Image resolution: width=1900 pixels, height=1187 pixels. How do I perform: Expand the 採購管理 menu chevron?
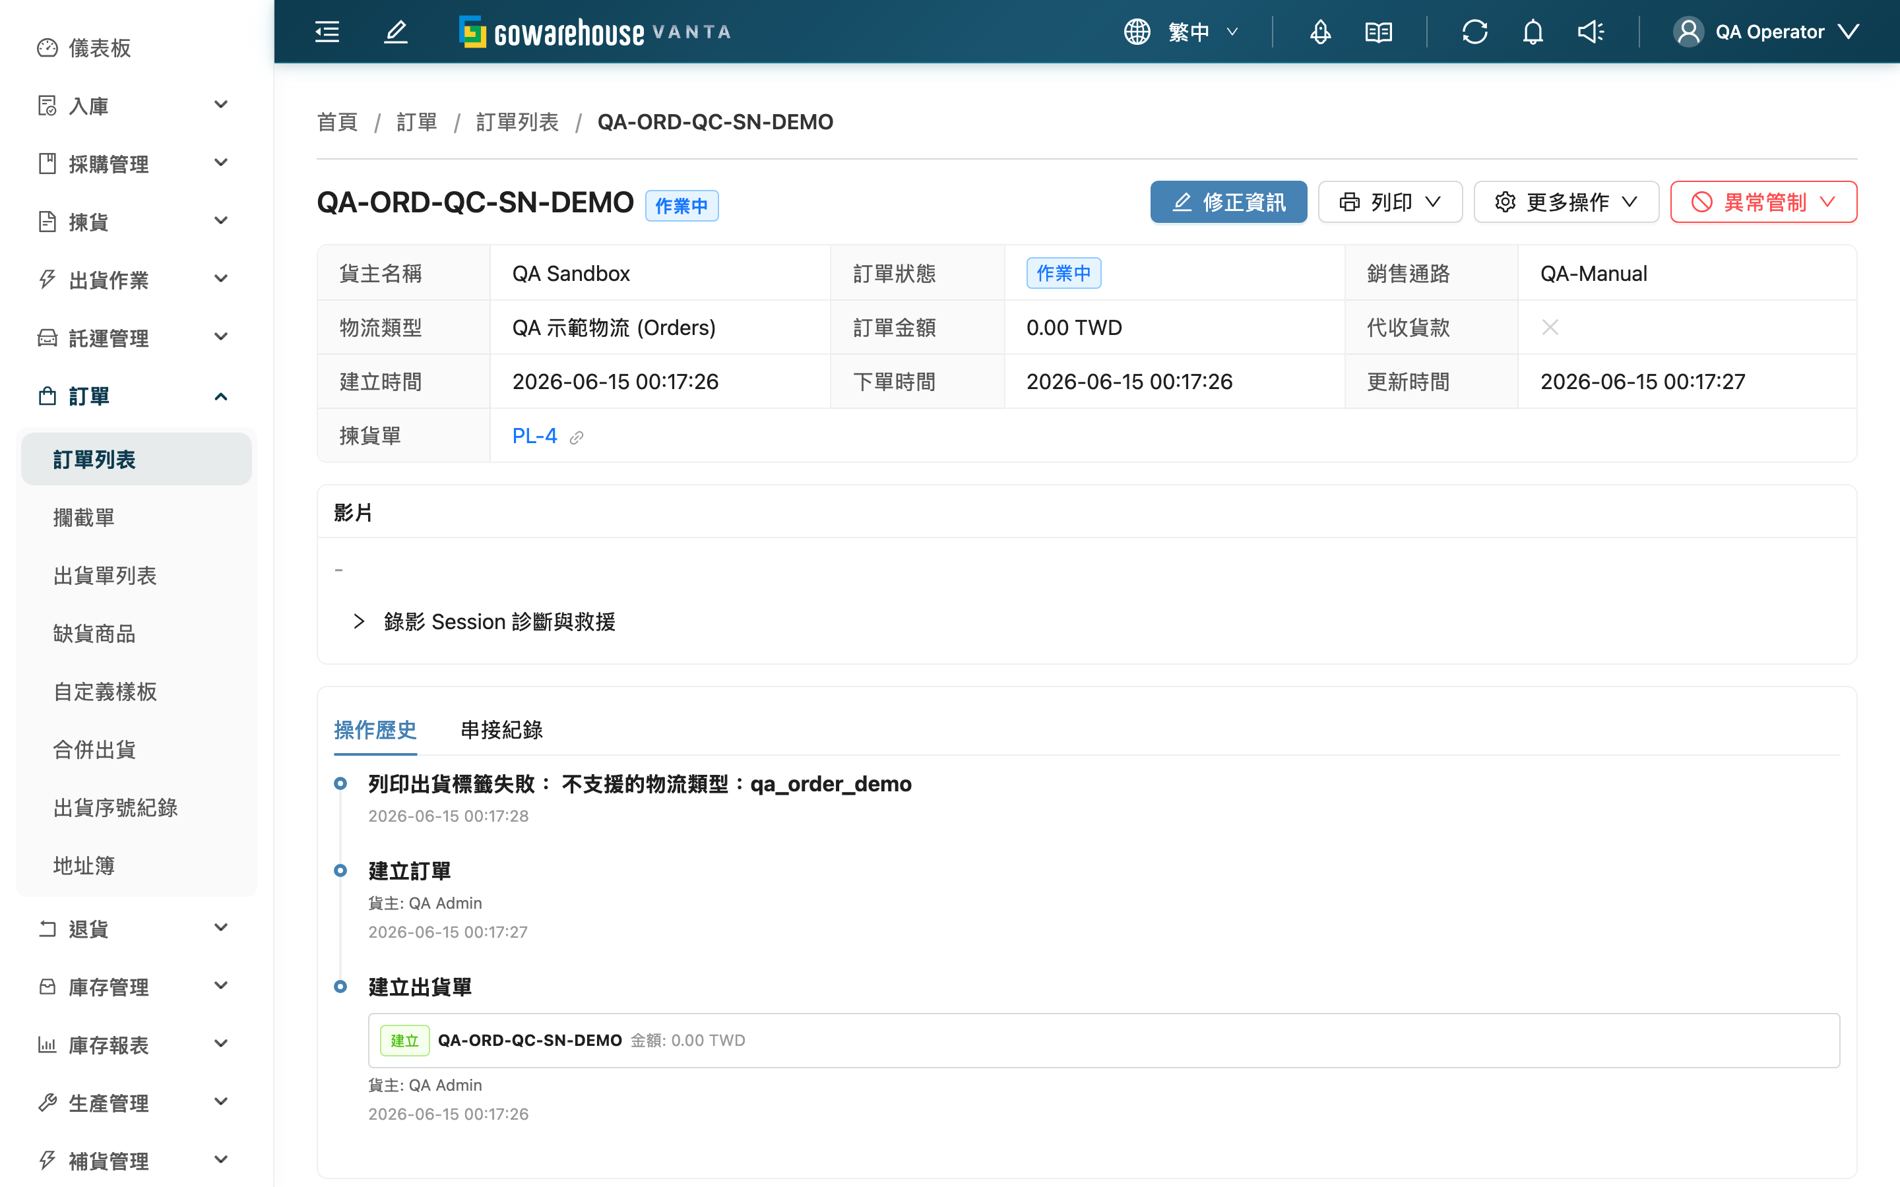(222, 162)
